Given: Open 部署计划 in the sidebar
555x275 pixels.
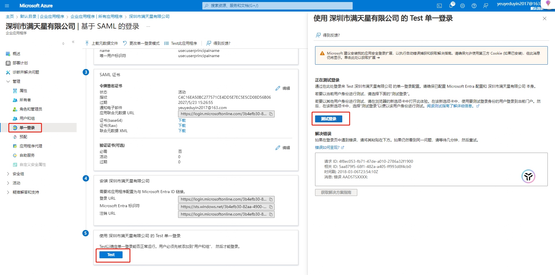Looking at the screenshot, I should click(20, 63).
